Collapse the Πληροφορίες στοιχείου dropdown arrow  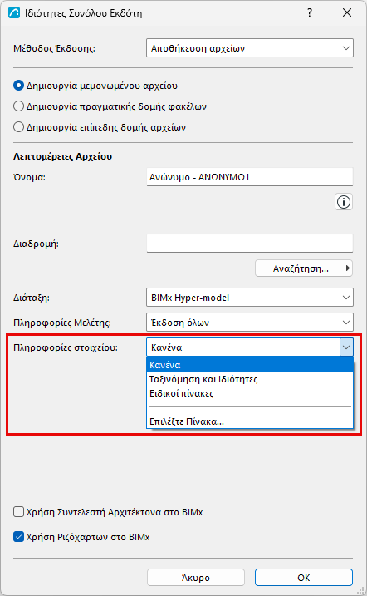coord(346,347)
